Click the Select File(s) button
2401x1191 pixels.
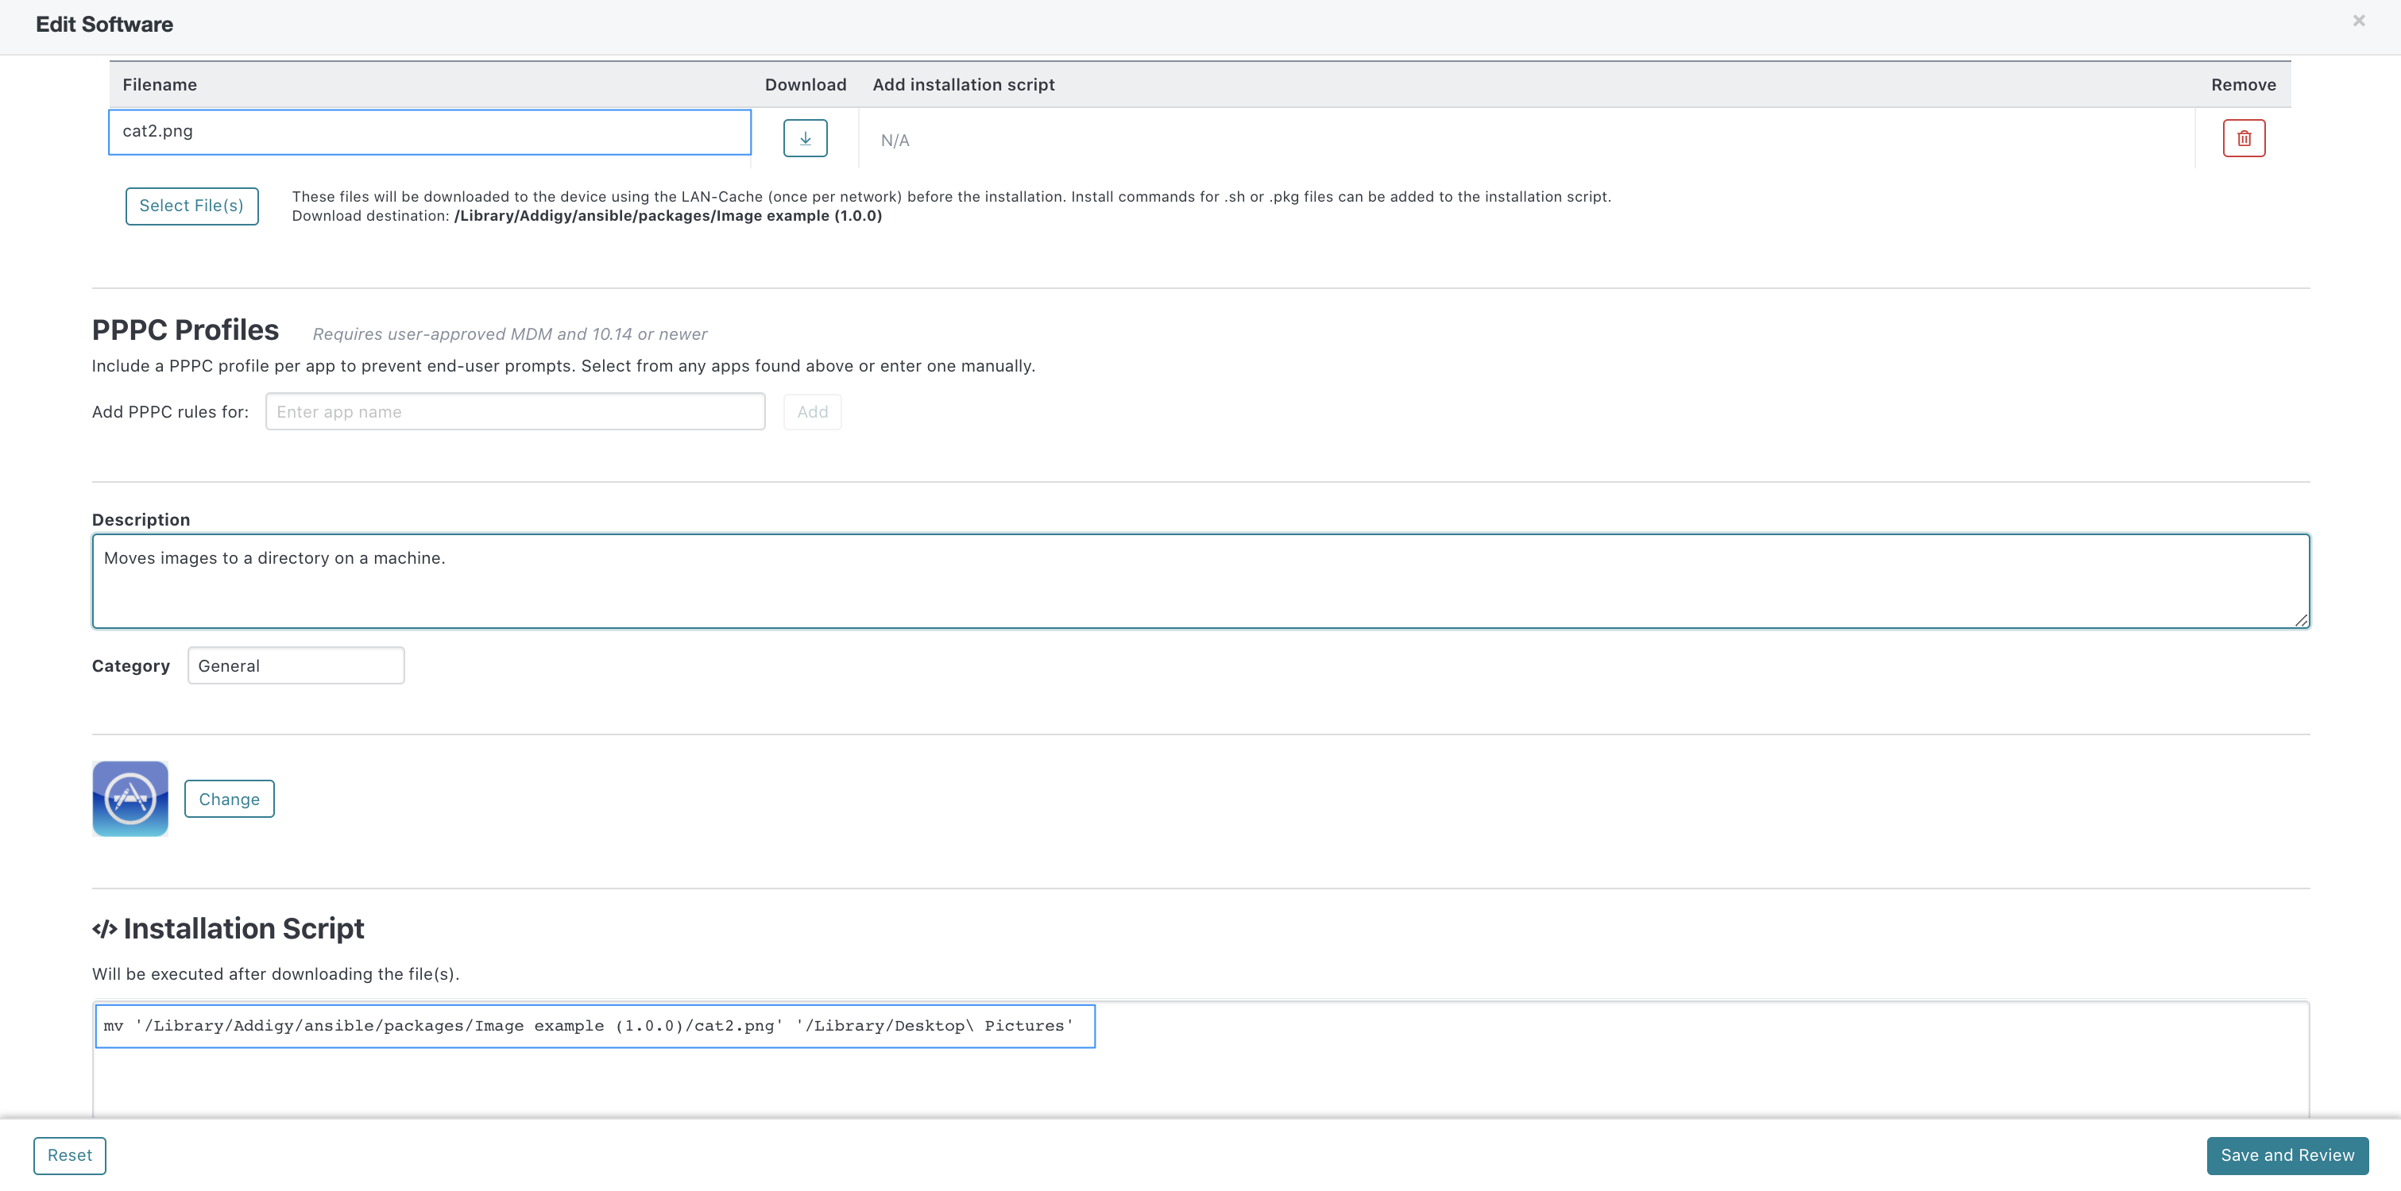point(191,206)
